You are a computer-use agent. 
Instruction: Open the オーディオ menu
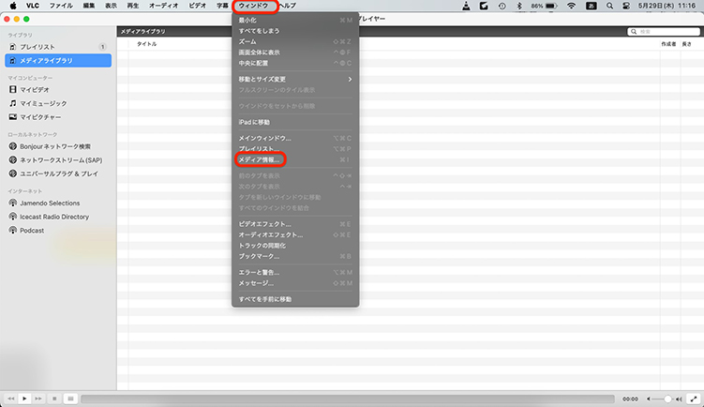click(x=163, y=6)
